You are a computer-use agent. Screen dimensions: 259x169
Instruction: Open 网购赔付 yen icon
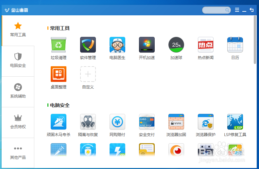tap(117, 122)
